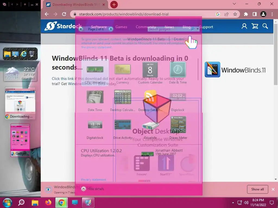Go to next gadget gallery page

[x=111, y=29]
